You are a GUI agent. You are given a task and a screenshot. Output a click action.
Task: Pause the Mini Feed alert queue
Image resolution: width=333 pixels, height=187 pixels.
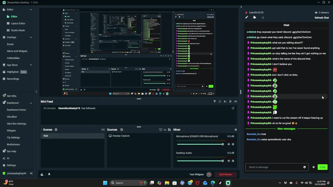point(220,102)
